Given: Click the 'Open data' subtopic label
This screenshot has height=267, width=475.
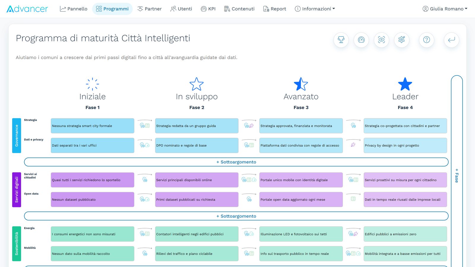Looking at the screenshot, I should pyautogui.click(x=31, y=194).
